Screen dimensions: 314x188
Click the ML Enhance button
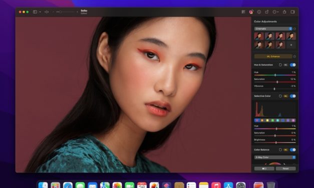[273, 56]
